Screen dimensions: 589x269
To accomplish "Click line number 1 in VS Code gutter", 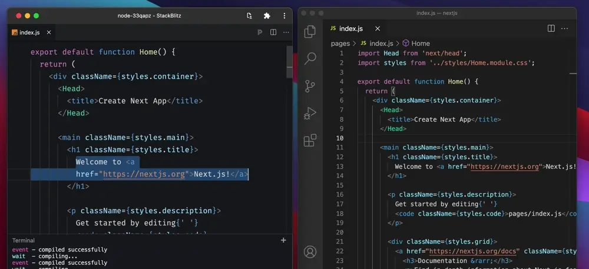I will [x=342, y=54].
